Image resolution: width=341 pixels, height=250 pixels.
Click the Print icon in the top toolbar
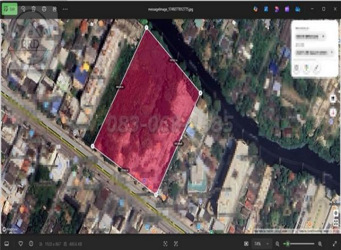coord(44,9)
